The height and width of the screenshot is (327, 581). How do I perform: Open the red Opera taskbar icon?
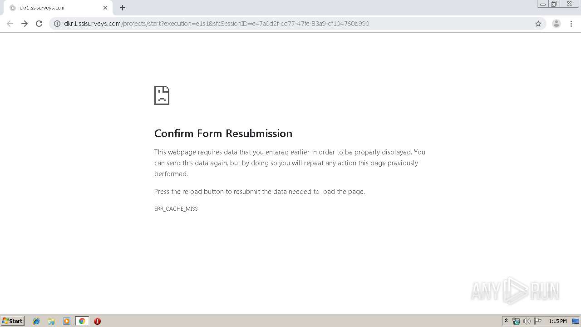click(x=97, y=321)
